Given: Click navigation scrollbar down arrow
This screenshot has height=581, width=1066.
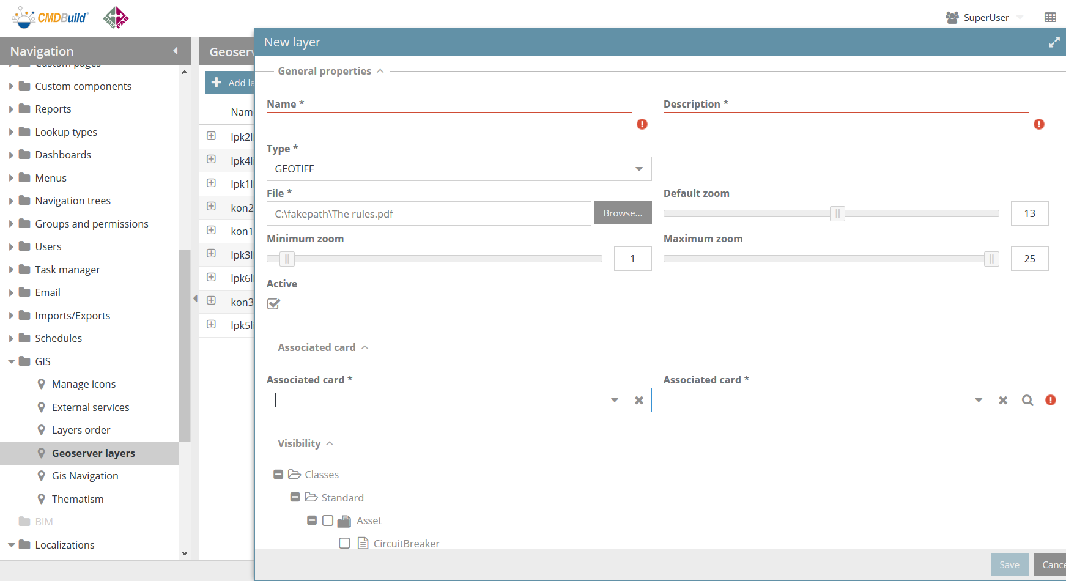Looking at the screenshot, I should (185, 553).
